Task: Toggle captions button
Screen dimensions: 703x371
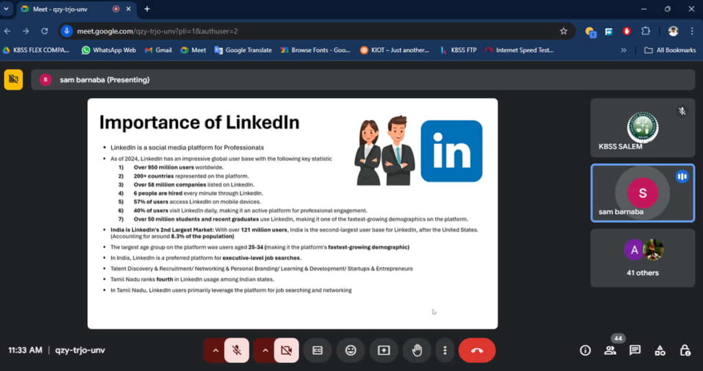Action: coord(317,350)
